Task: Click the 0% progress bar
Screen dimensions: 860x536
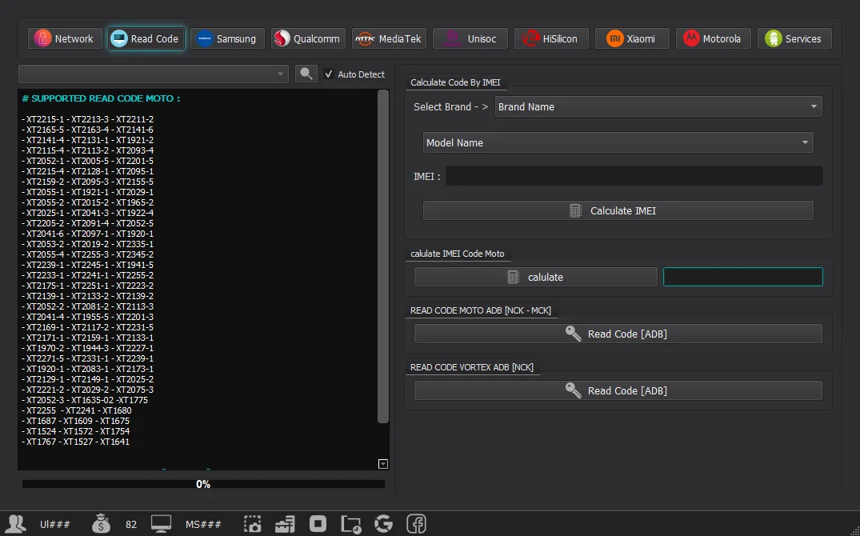Action: tap(203, 484)
